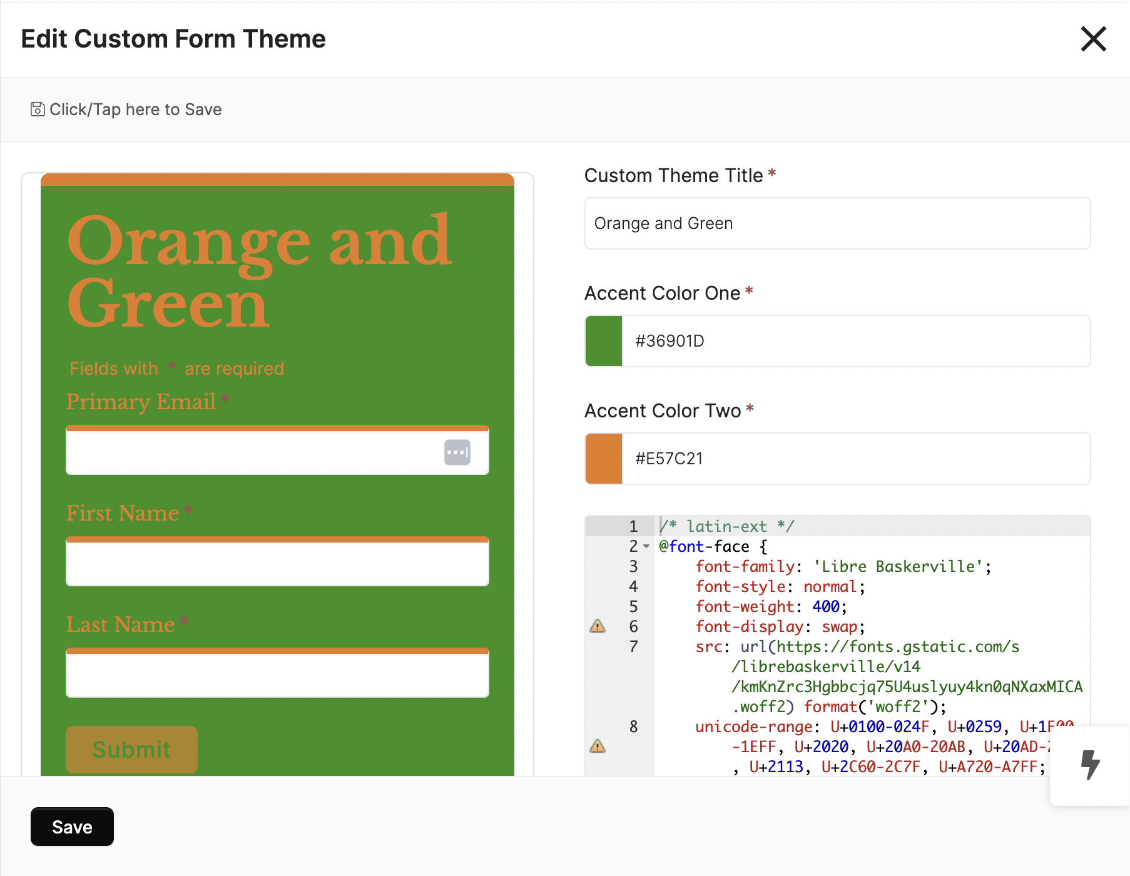The image size is (1130, 876).
Task: Click the warning icon next to code line 8
Action: click(598, 746)
